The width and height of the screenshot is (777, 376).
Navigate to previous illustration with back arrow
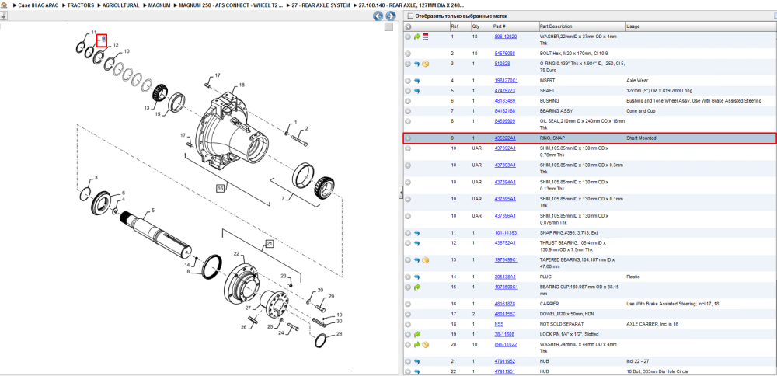[x=378, y=16]
